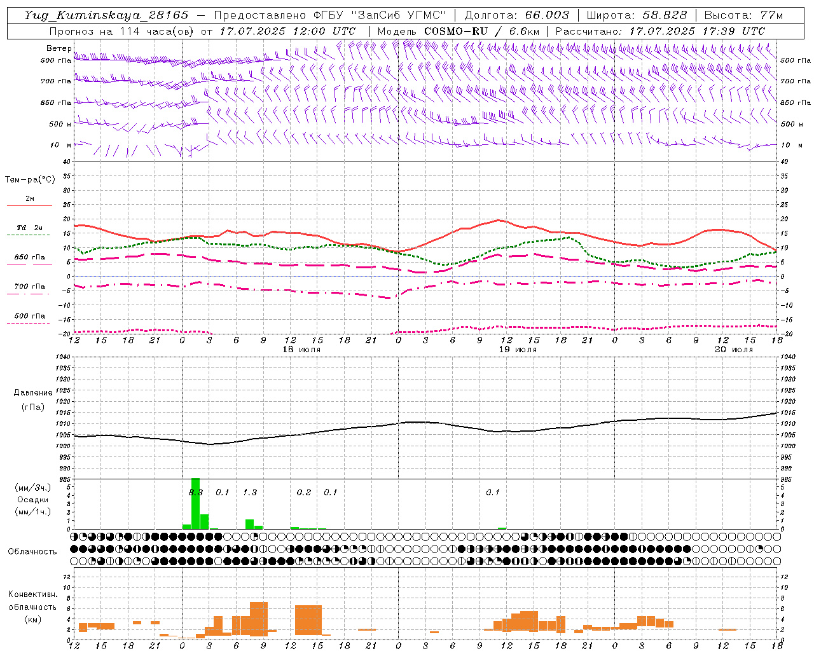The image size is (814, 651).
Task: Click the 10 м wind level label on the left
Action: coord(61,145)
